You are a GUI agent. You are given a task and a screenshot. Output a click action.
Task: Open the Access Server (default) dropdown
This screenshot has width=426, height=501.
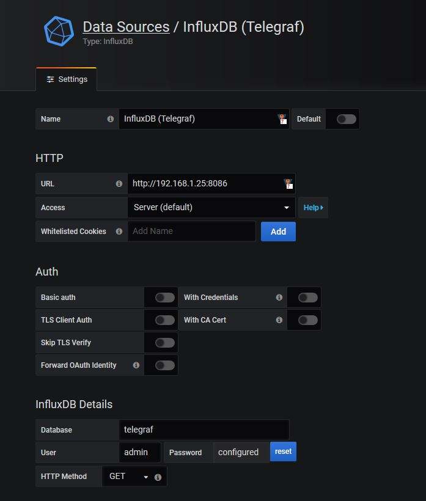[x=211, y=208]
